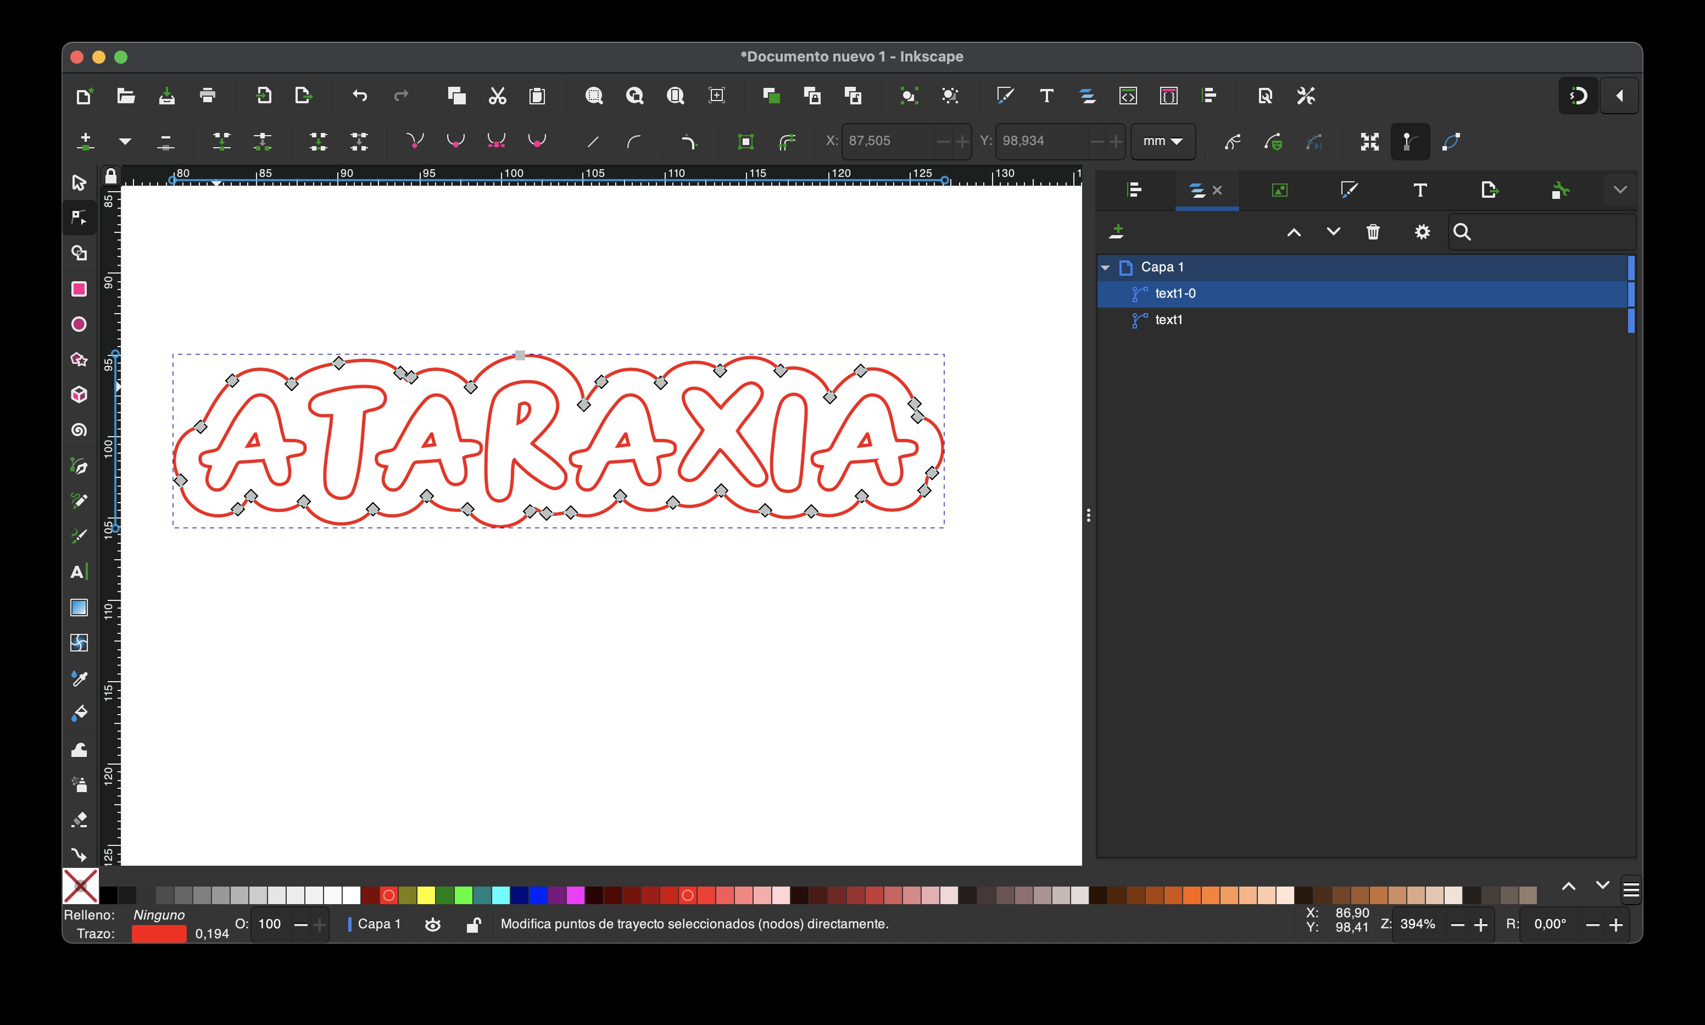Click the Undo arrow

coord(360,96)
